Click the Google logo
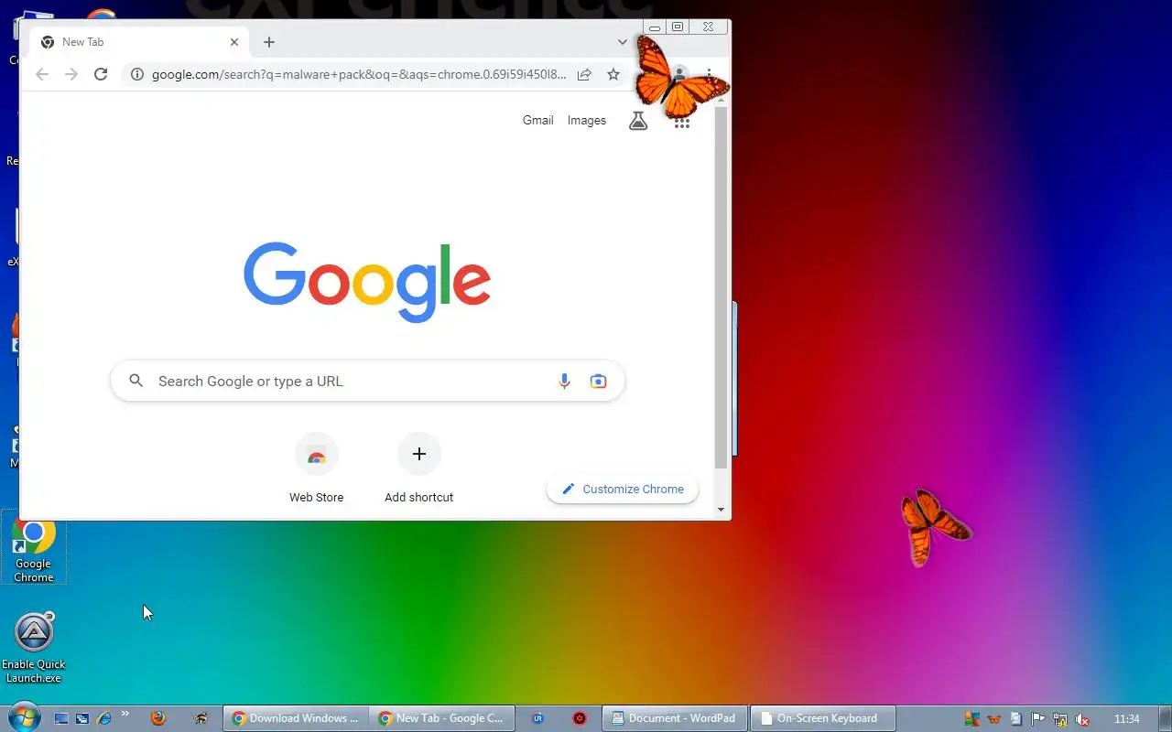The height and width of the screenshot is (732, 1172). [367, 282]
